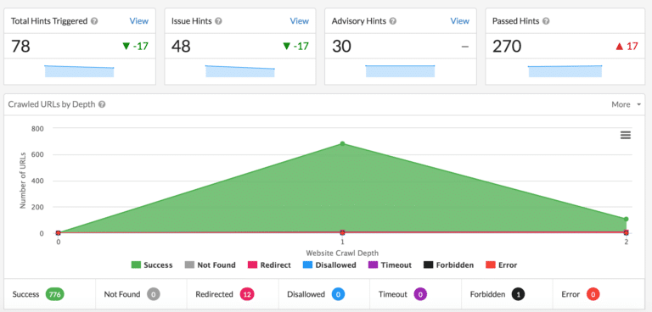The height and width of the screenshot is (312, 652).
Task: Toggle Timeout series in legend
Action: (x=390, y=265)
